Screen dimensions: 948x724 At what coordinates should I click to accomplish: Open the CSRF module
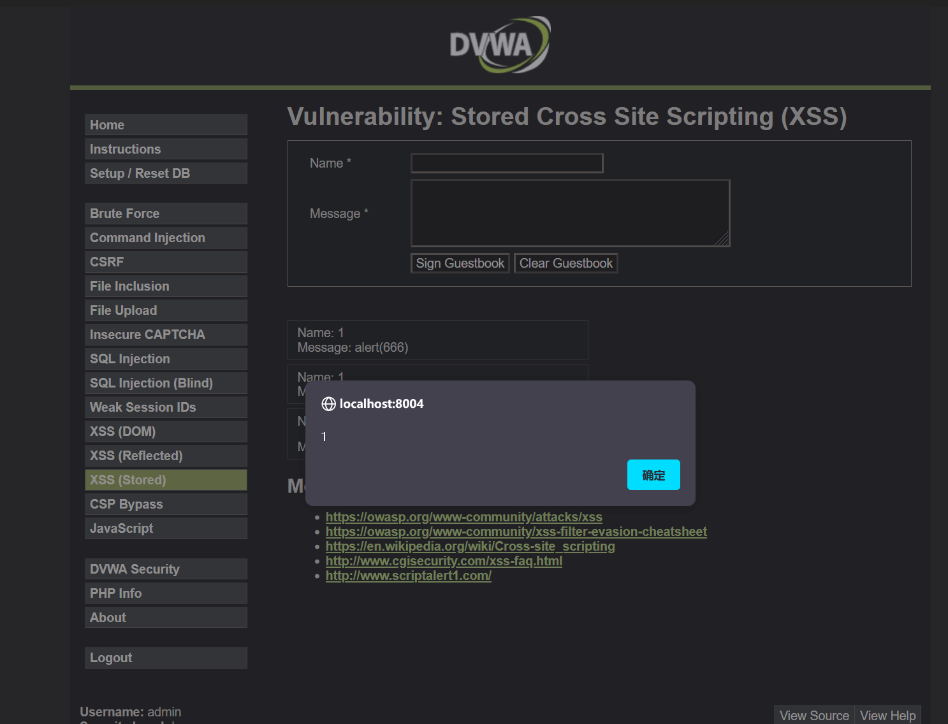click(166, 262)
